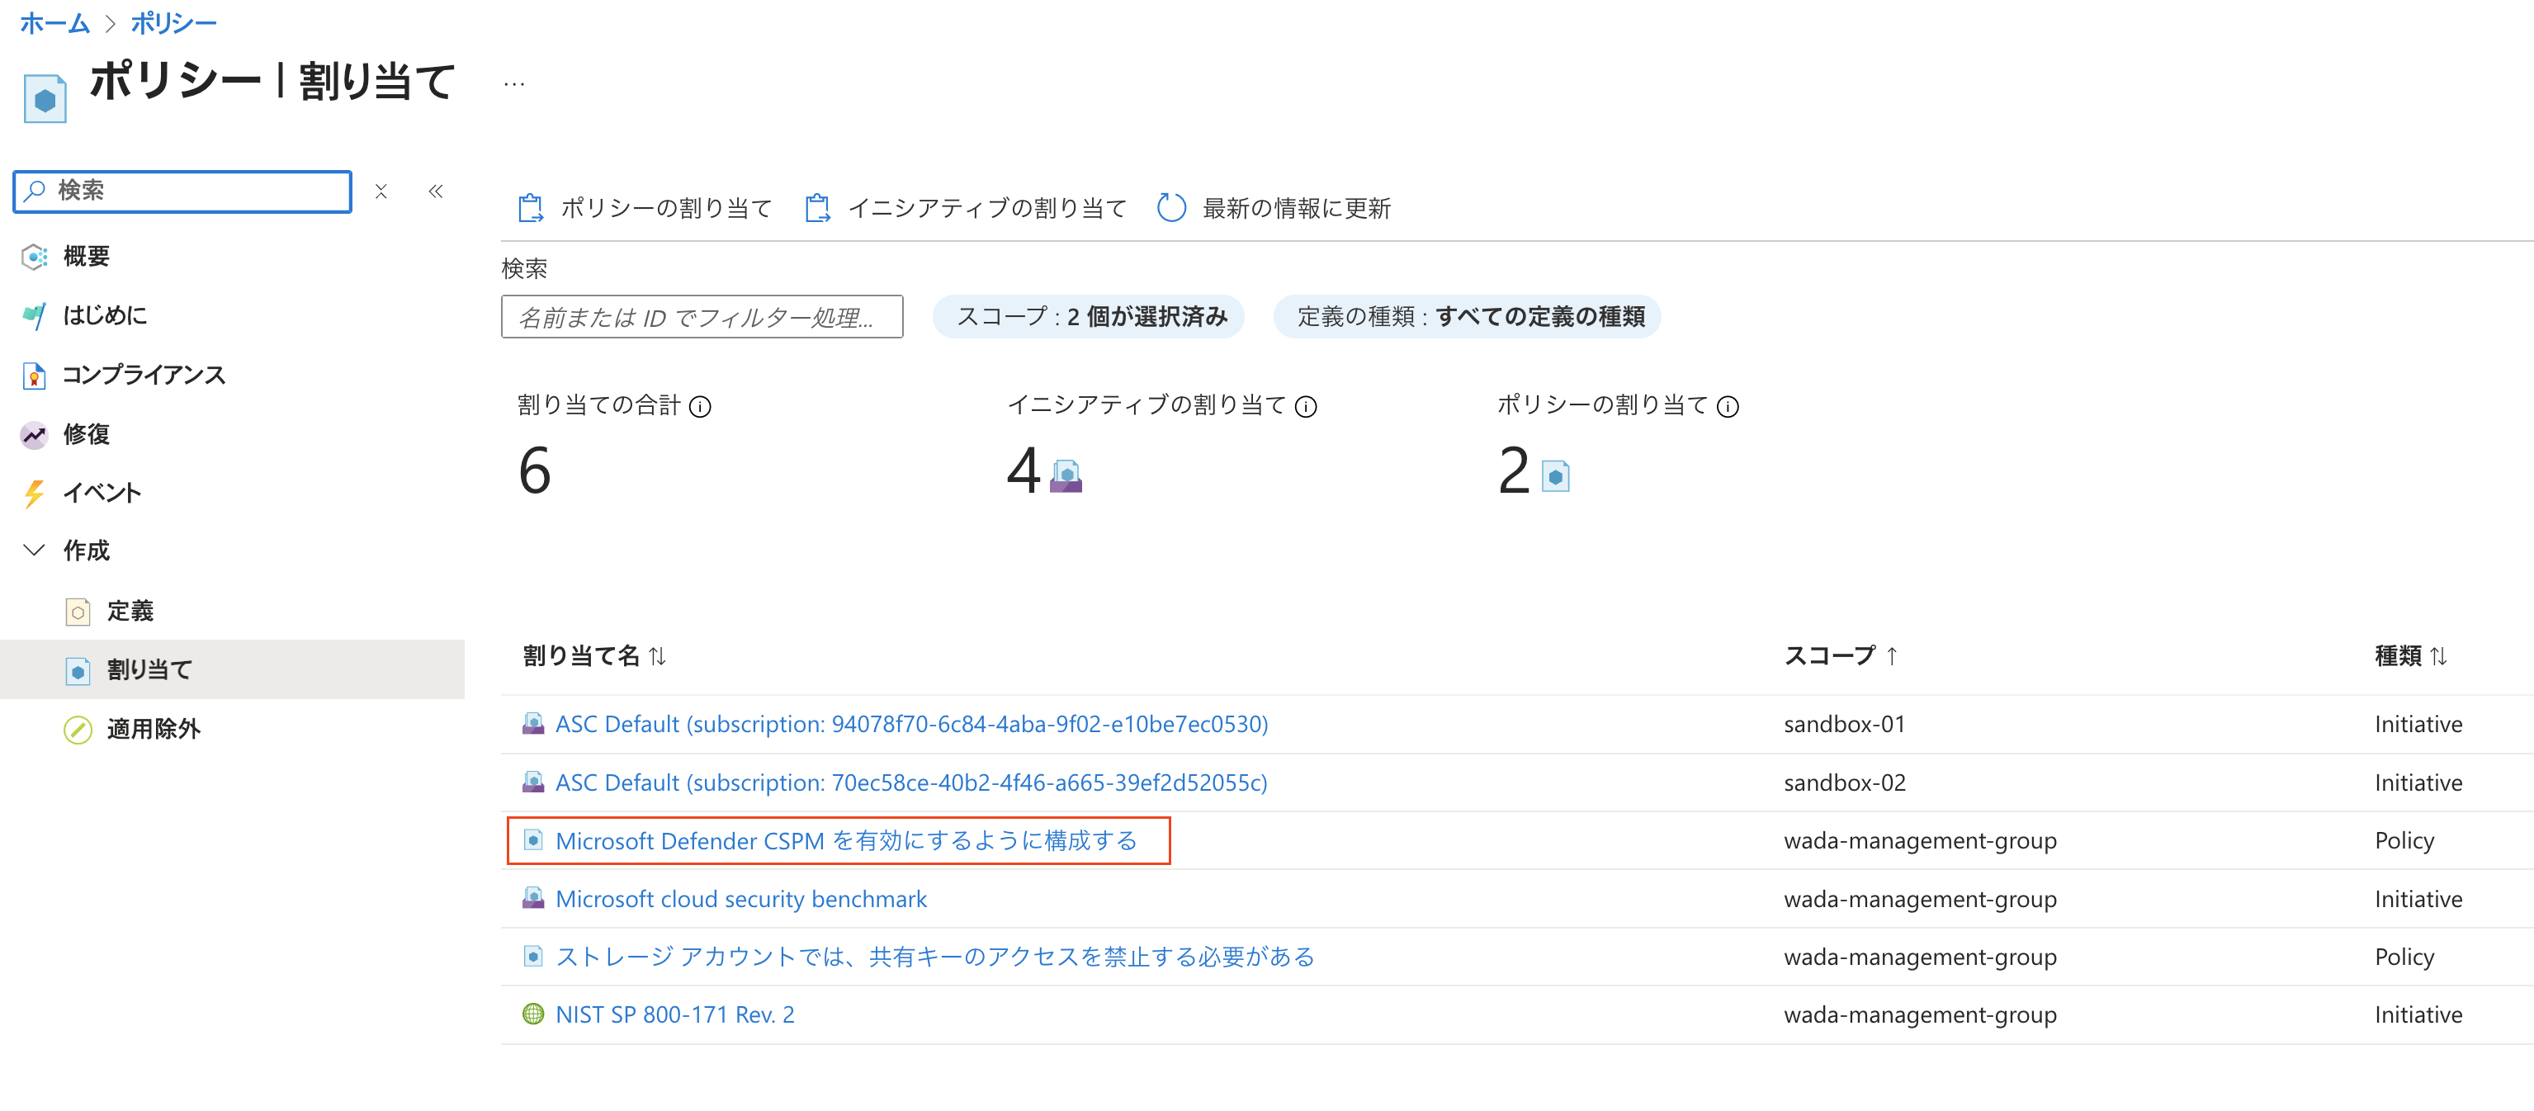Click the 概要 overview icon
Screen dimensions: 2534x1111
coord(35,257)
